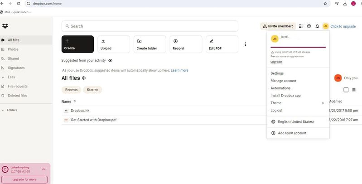Screen dimensions: 362x184
Task: Collapse the Upload anything storage panel
Action: point(44,169)
